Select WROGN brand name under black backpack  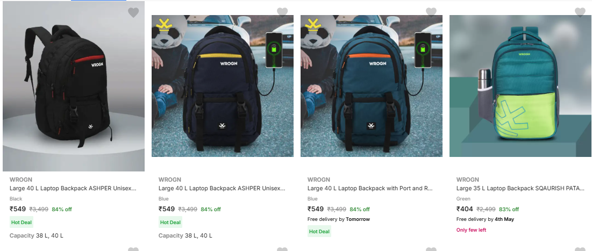[x=21, y=180]
